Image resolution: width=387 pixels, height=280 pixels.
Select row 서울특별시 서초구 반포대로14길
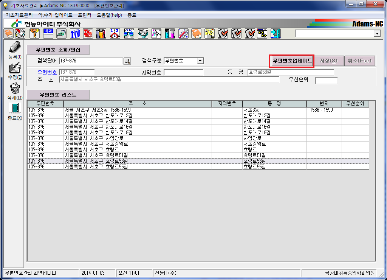click(198, 121)
